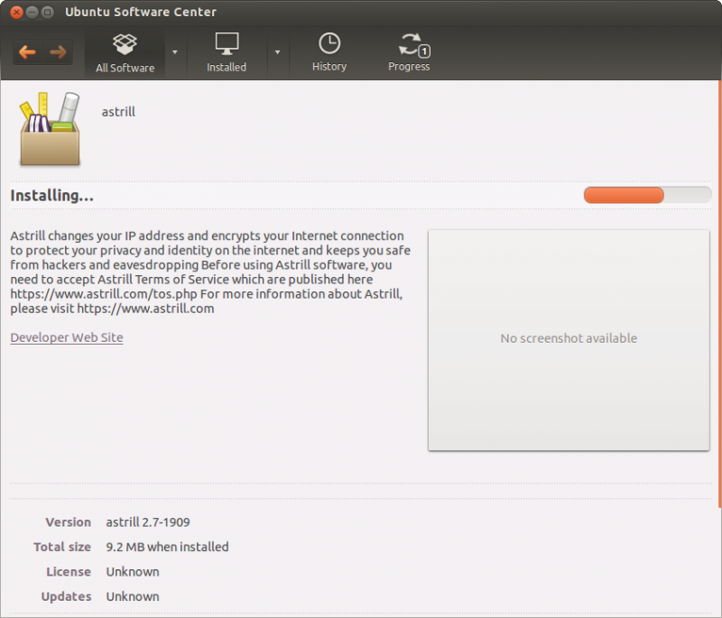
Task: Open the History view
Action: [329, 53]
